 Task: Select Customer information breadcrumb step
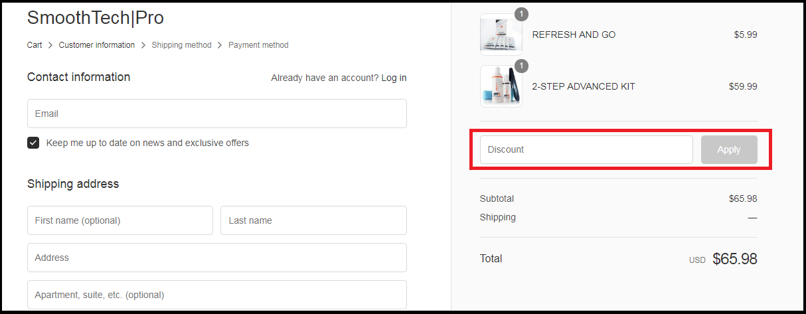[x=97, y=45]
